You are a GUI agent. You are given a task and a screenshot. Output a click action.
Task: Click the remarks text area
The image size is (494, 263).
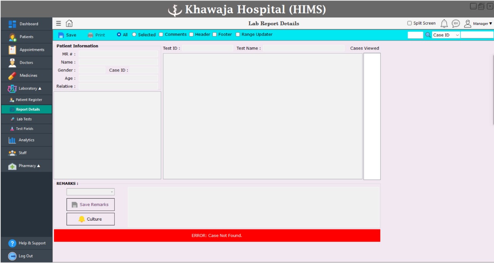click(x=254, y=207)
